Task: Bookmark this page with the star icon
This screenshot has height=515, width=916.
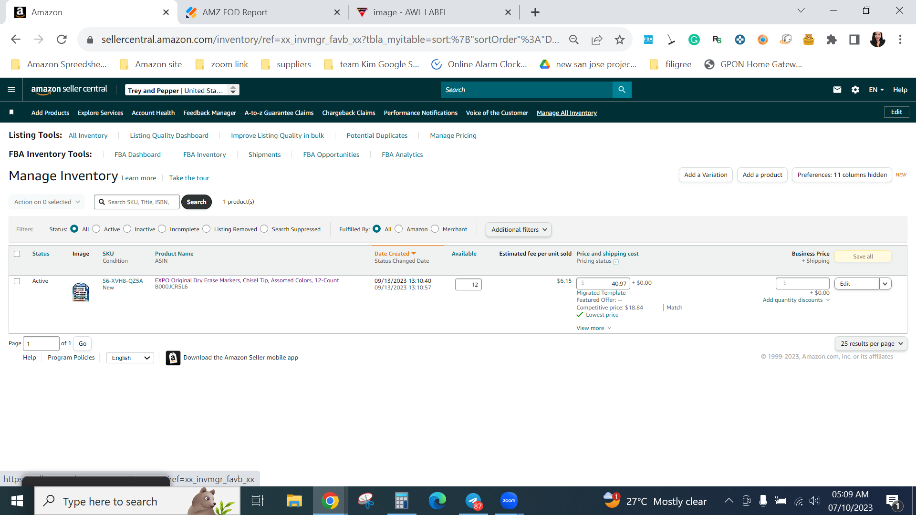Action: [x=620, y=40]
